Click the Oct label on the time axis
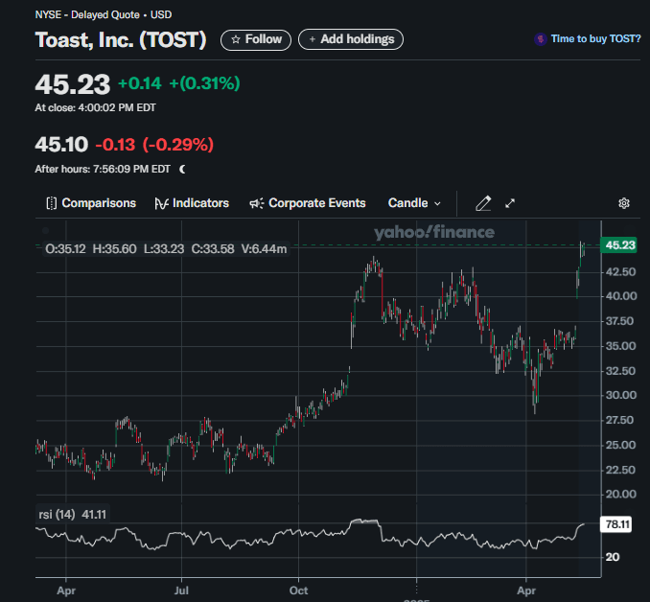This screenshot has width=650, height=602. [x=298, y=590]
